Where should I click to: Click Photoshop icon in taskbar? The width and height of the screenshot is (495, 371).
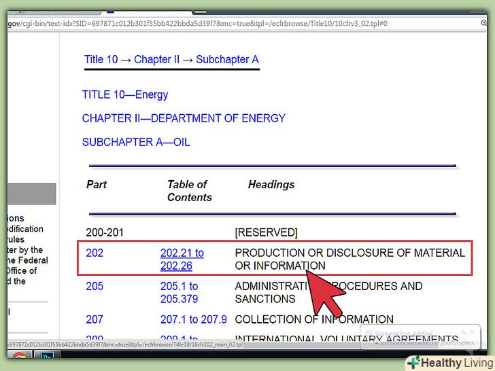(x=48, y=355)
